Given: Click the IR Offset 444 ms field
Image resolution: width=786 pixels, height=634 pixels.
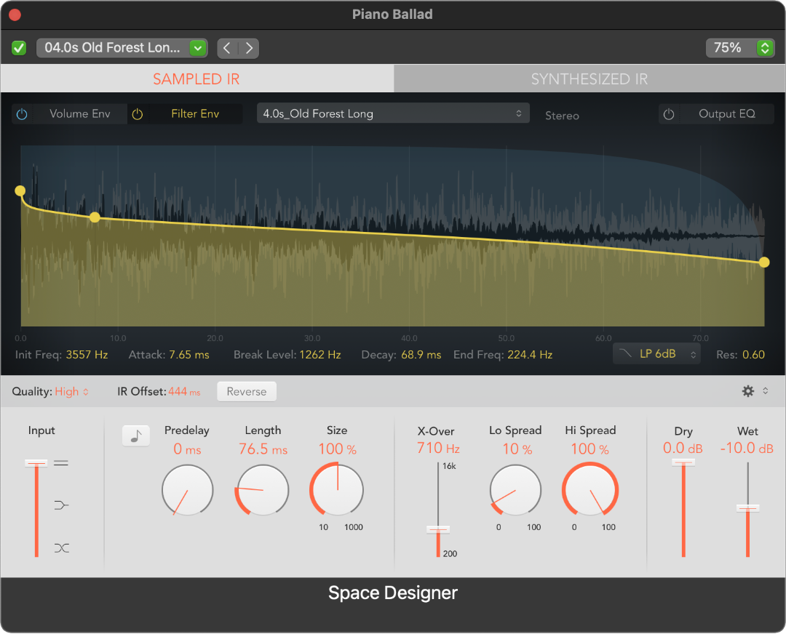Looking at the screenshot, I should click(184, 392).
